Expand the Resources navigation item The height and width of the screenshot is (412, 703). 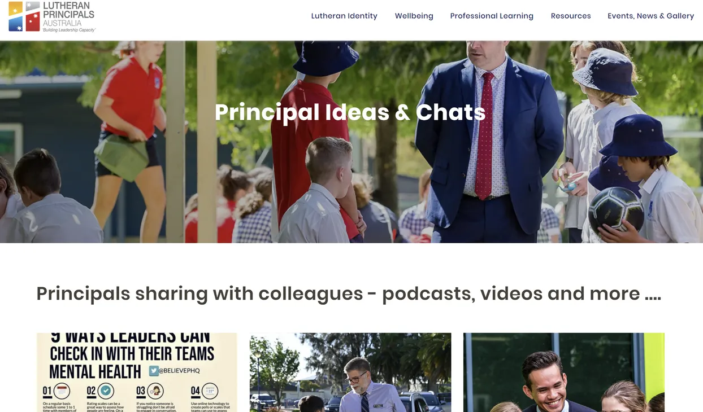coord(571,16)
